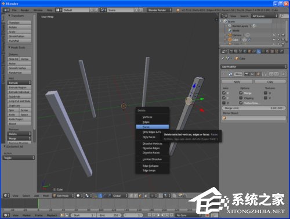Click the Edit Mode icon in viewport header
Image resolution: width=290 pixels, height=219 pixels.
click(55, 196)
